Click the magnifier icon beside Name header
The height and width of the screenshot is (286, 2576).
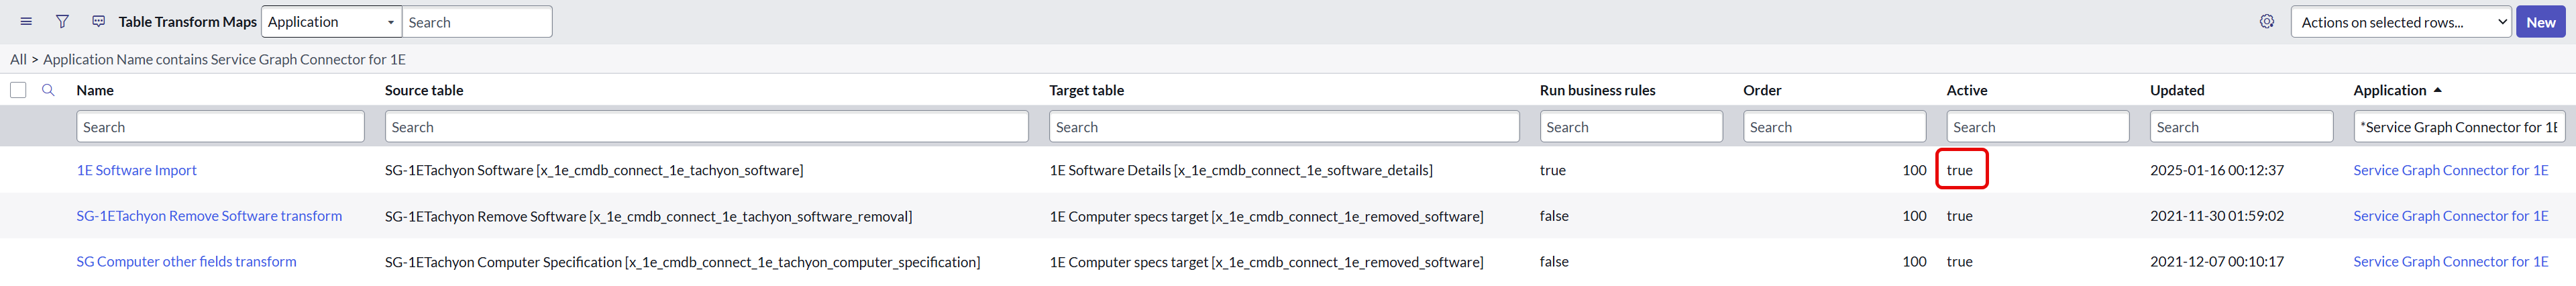tap(48, 90)
